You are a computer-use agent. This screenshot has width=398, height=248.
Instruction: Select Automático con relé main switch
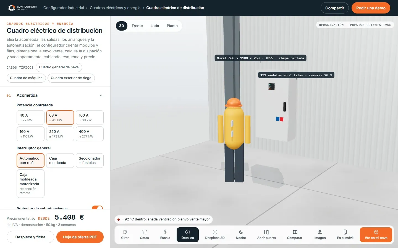30,160
